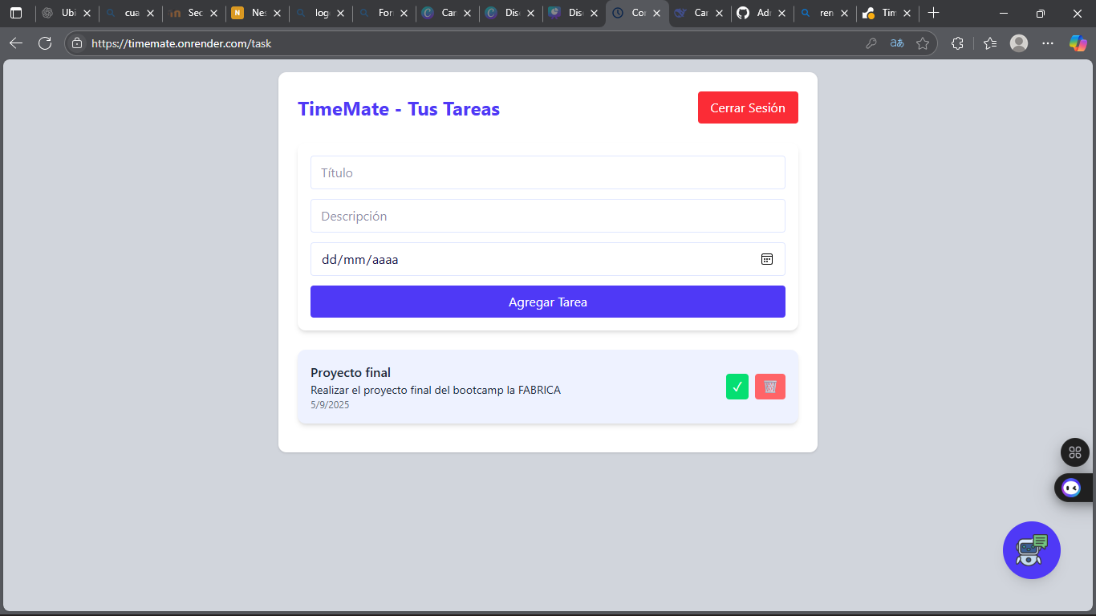Delete the Proyecto final task
Image resolution: width=1096 pixels, height=616 pixels.
pos(769,386)
